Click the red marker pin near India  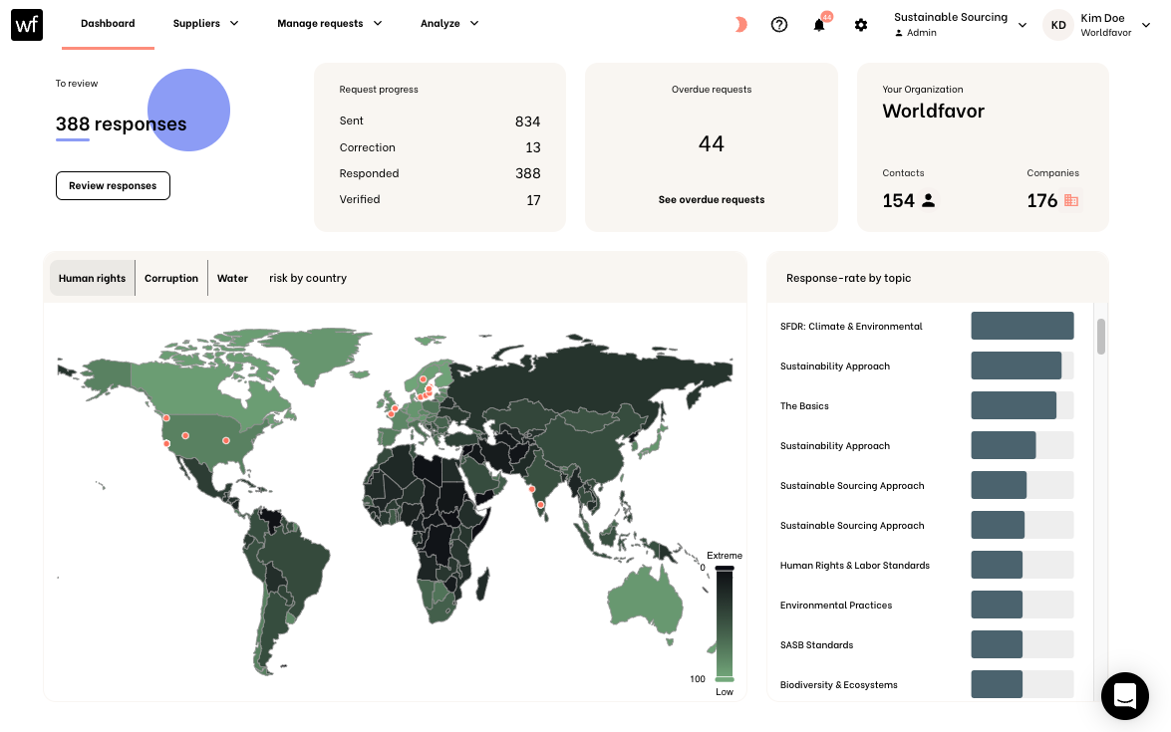point(531,490)
